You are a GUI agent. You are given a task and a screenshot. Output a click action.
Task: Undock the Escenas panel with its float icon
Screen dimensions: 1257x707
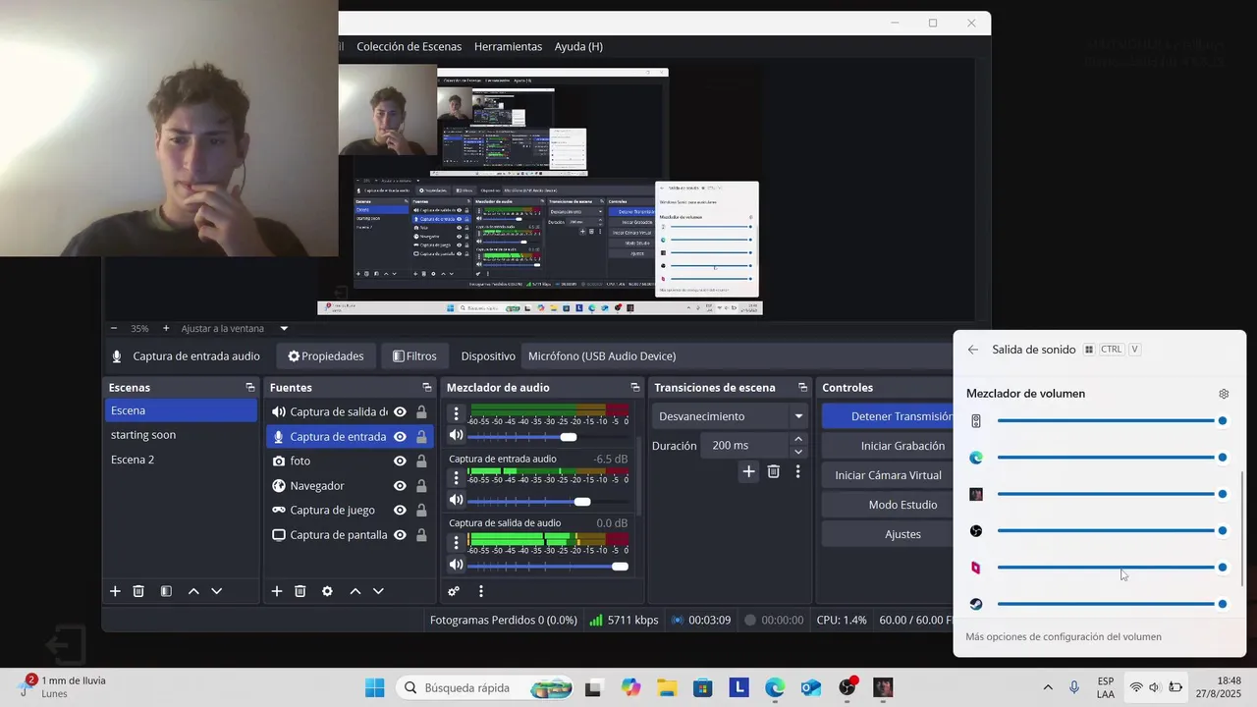click(x=249, y=388)
